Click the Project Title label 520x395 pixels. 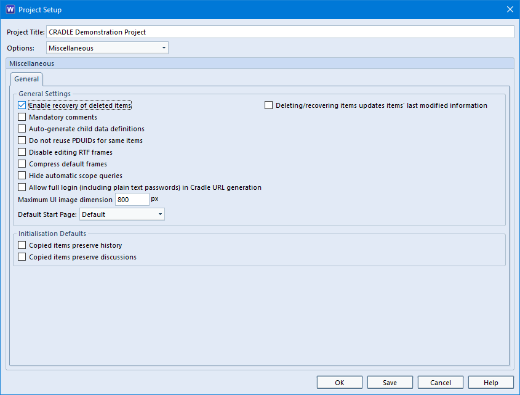coord(25,32)
